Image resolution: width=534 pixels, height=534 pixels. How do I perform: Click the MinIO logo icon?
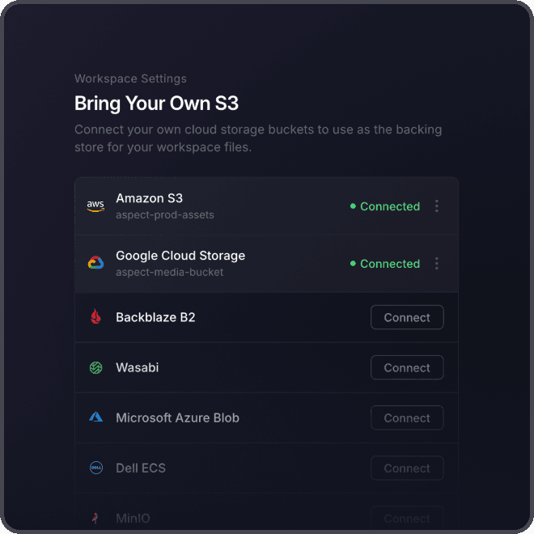[x=95, y=518]
